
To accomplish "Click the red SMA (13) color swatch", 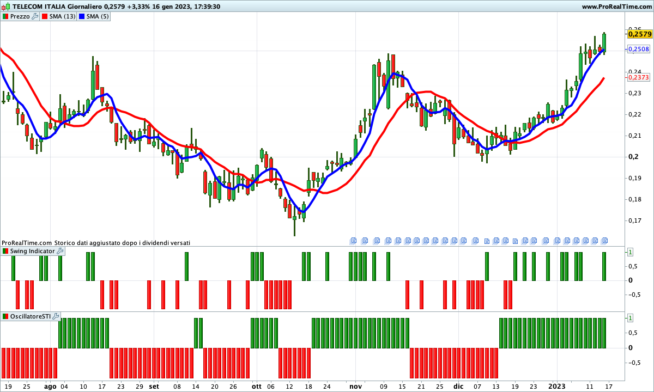I will (x=45, y=16).
